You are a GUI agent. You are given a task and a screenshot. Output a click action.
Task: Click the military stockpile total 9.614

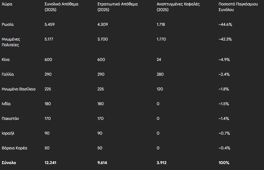click(102, 163)
